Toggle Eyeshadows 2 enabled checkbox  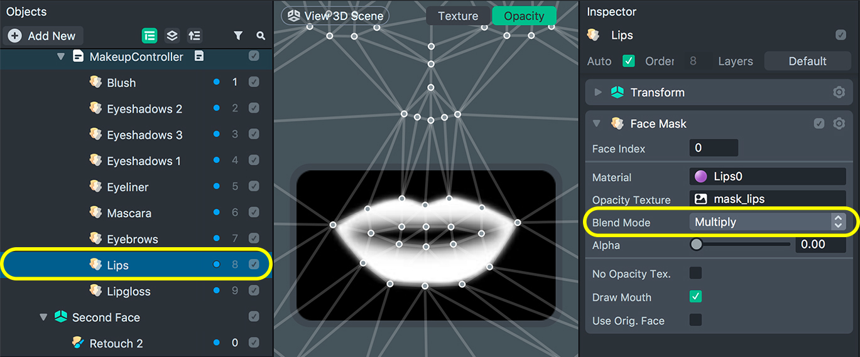tap(254, 108)
